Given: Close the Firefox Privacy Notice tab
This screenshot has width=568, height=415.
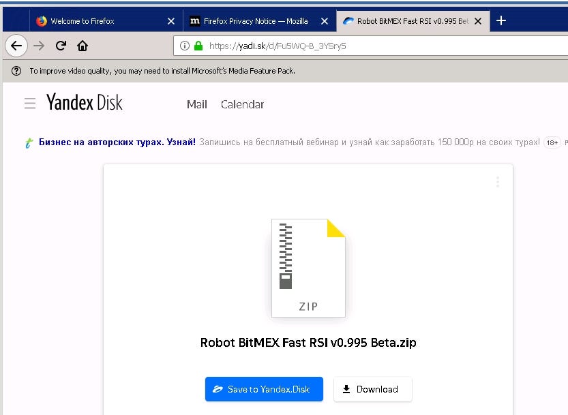Looking at the screenshot, I should [325, 21].
